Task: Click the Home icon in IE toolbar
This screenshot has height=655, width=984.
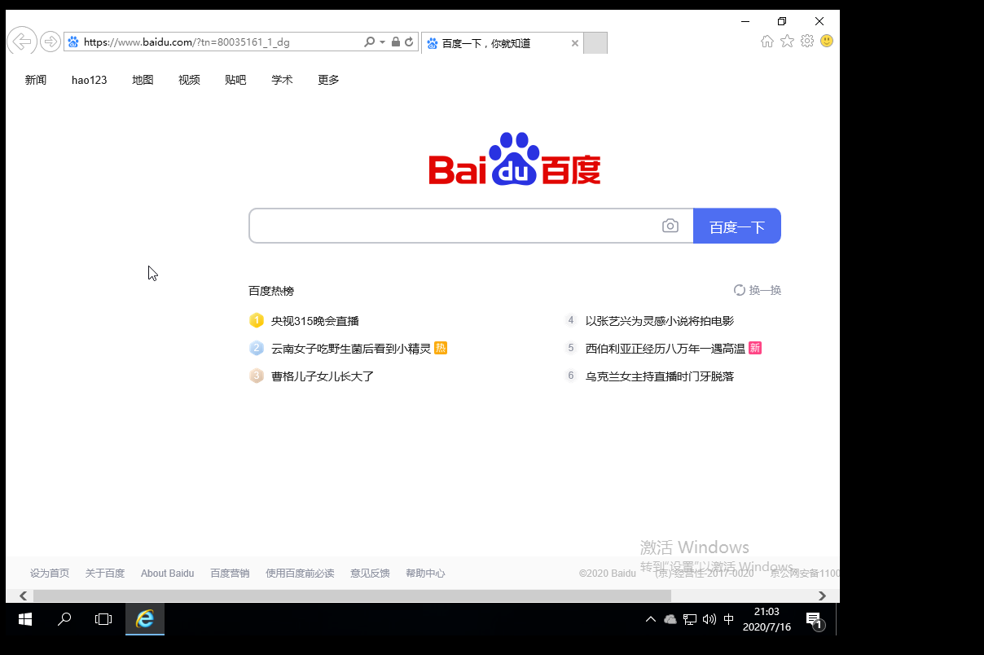Action: click(x=767, y=41)
